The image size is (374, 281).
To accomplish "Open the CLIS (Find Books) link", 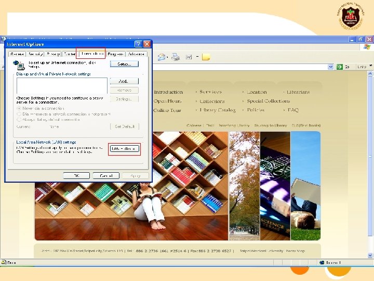I will (306, 125).
